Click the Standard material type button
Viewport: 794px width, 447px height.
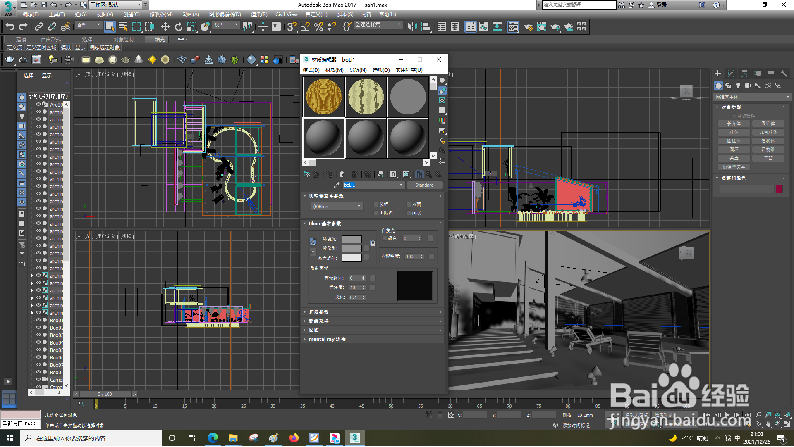[x=424, y=185]
